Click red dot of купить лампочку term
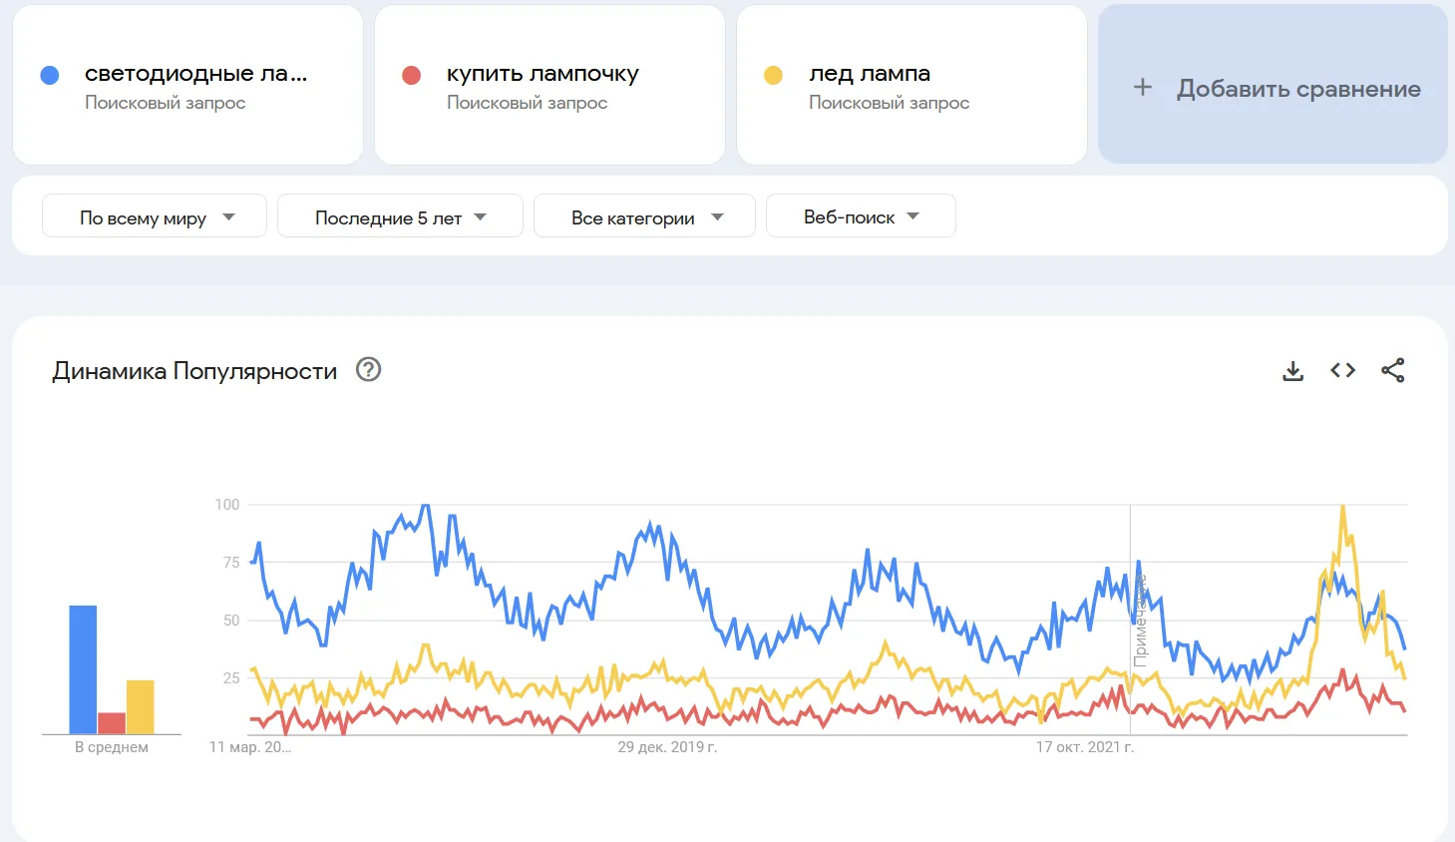1455x842 pixels. (x=411, y=75)
